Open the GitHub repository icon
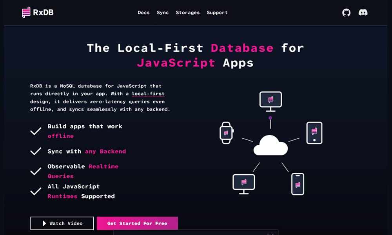 pyautogui.click(x=346, y=13)
